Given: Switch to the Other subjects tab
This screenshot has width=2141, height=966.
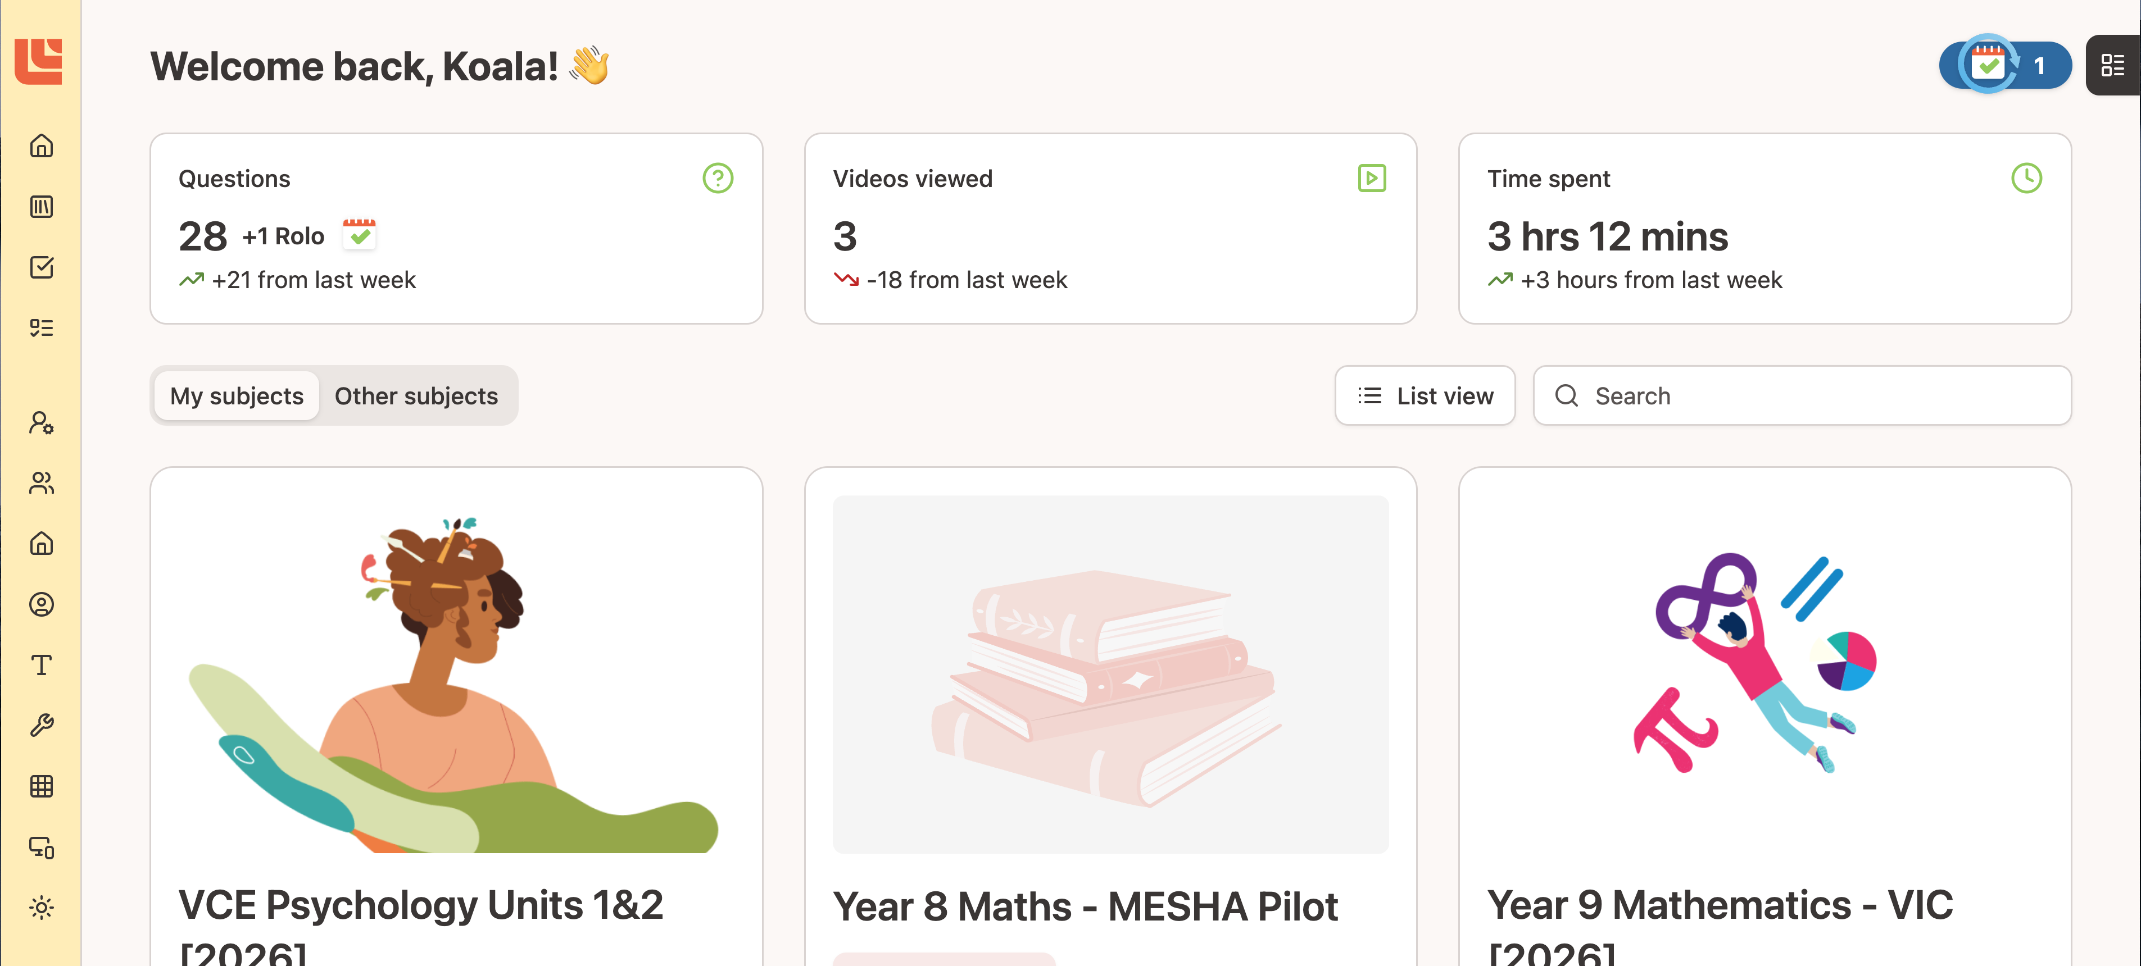Looking at the screenshot, I should [416, 396].
